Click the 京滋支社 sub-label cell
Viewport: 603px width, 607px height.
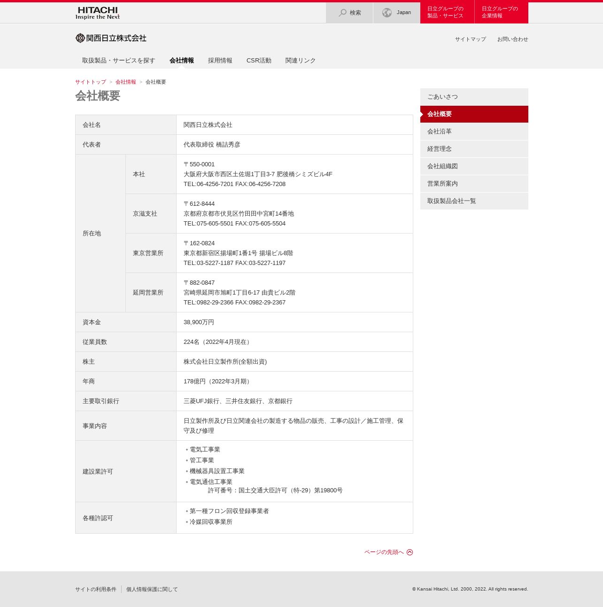click(x=151, y=214)
